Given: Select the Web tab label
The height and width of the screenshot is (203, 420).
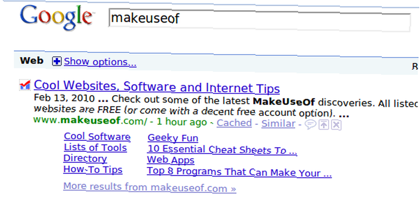Looking at the screenshot, I should click(31, 61).
